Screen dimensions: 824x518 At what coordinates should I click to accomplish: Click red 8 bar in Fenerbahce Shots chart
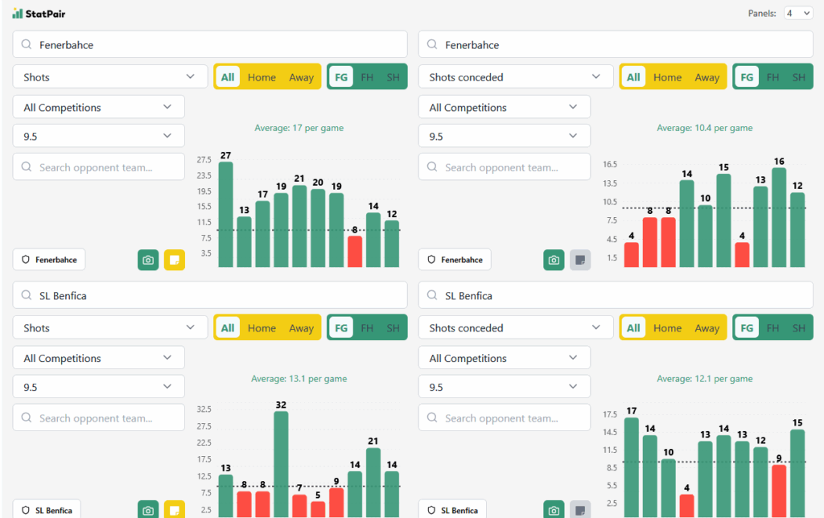click(x=355, y=252)
